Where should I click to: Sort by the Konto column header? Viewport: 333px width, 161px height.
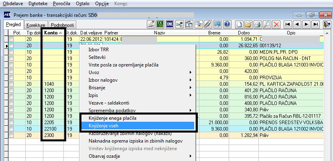point(53,33)
